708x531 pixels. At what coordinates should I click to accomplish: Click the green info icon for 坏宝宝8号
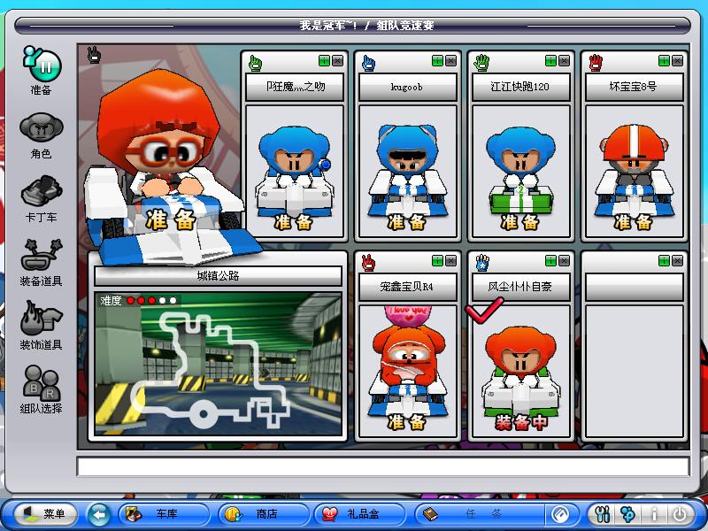click(x=664, y=61)
